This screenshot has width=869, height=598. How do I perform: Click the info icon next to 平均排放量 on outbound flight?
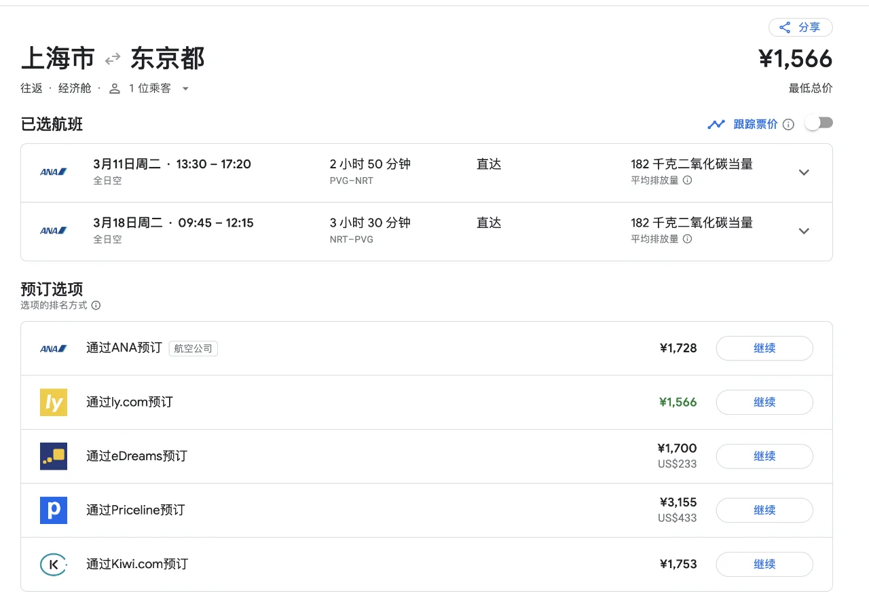tap(688, 181)
